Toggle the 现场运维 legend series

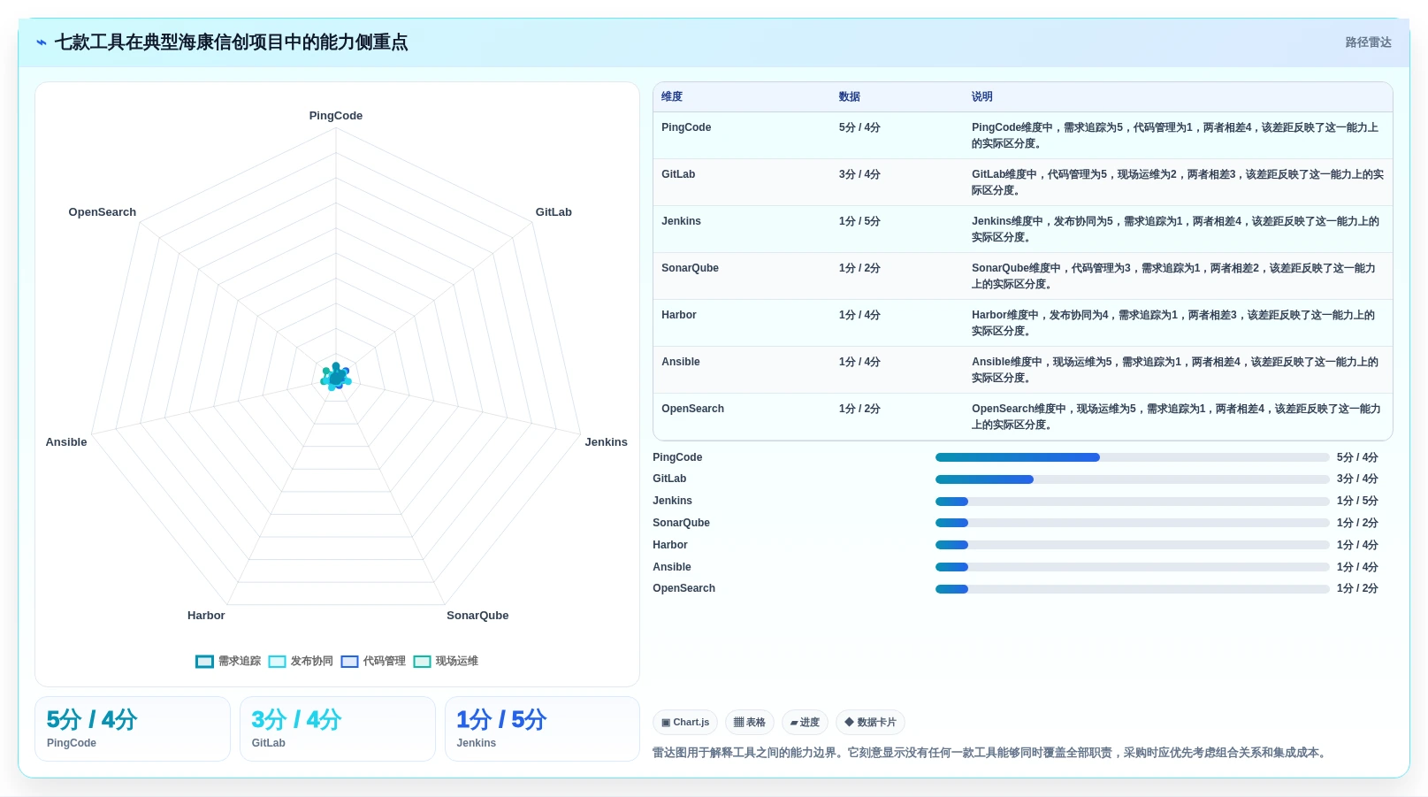(446, 661)
